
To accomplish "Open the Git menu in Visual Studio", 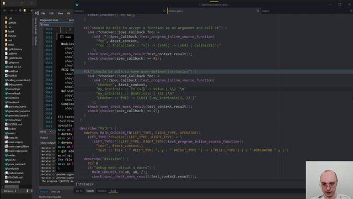I will pyautogui.click(x=68, y=13).
